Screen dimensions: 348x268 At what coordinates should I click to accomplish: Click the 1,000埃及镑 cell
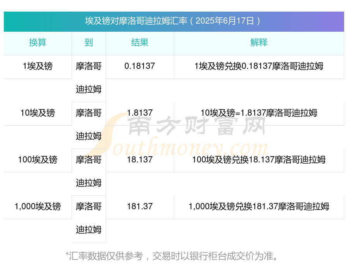38,207
